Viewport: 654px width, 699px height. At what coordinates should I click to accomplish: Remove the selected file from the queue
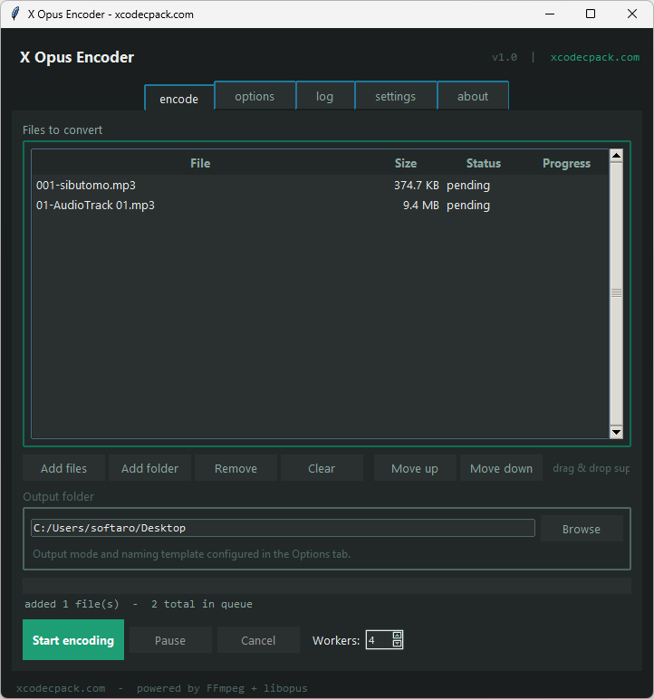[236, 468]
